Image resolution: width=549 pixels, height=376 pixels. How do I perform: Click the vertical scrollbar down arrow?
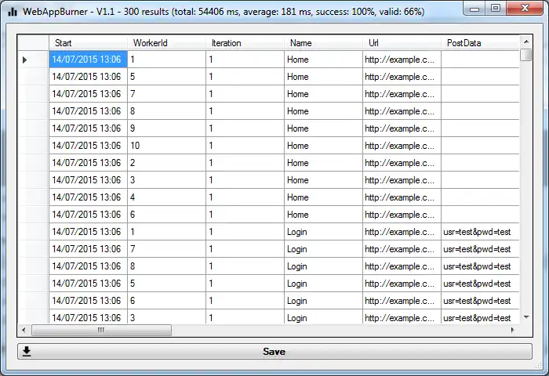[526, 317]
